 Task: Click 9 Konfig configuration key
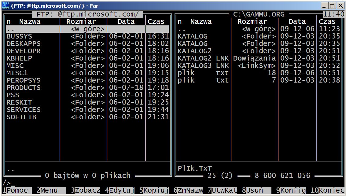click(291, 190)
